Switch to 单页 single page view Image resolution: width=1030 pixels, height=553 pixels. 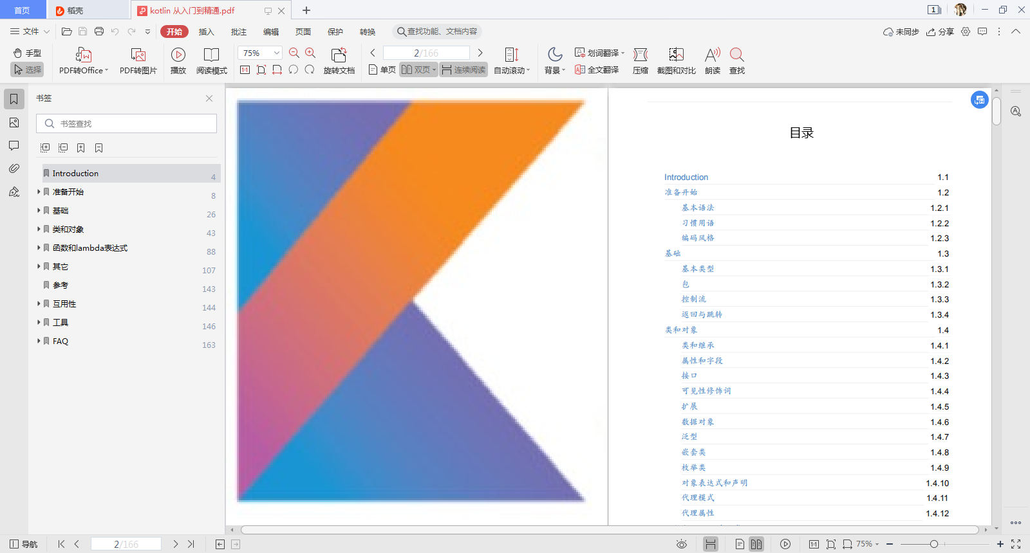382,69
